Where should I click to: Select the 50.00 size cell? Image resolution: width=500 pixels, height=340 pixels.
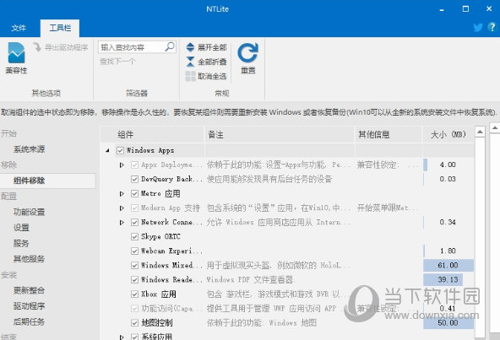click(x=448, y=323)
